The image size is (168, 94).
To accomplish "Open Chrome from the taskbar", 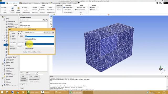I will (18, 92).
